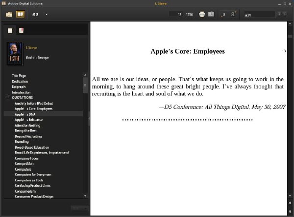Click author name 'Beahm, George'
Viewport: 294px width, 217px height.
point(37,58)
